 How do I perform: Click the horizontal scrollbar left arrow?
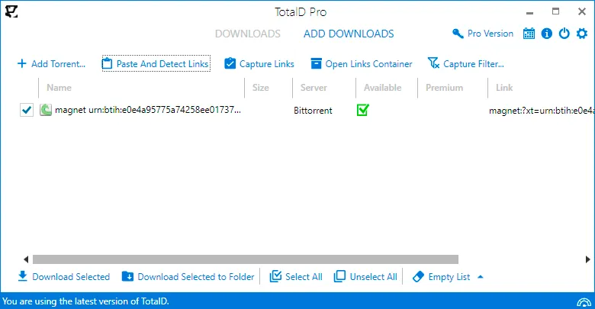26,259
